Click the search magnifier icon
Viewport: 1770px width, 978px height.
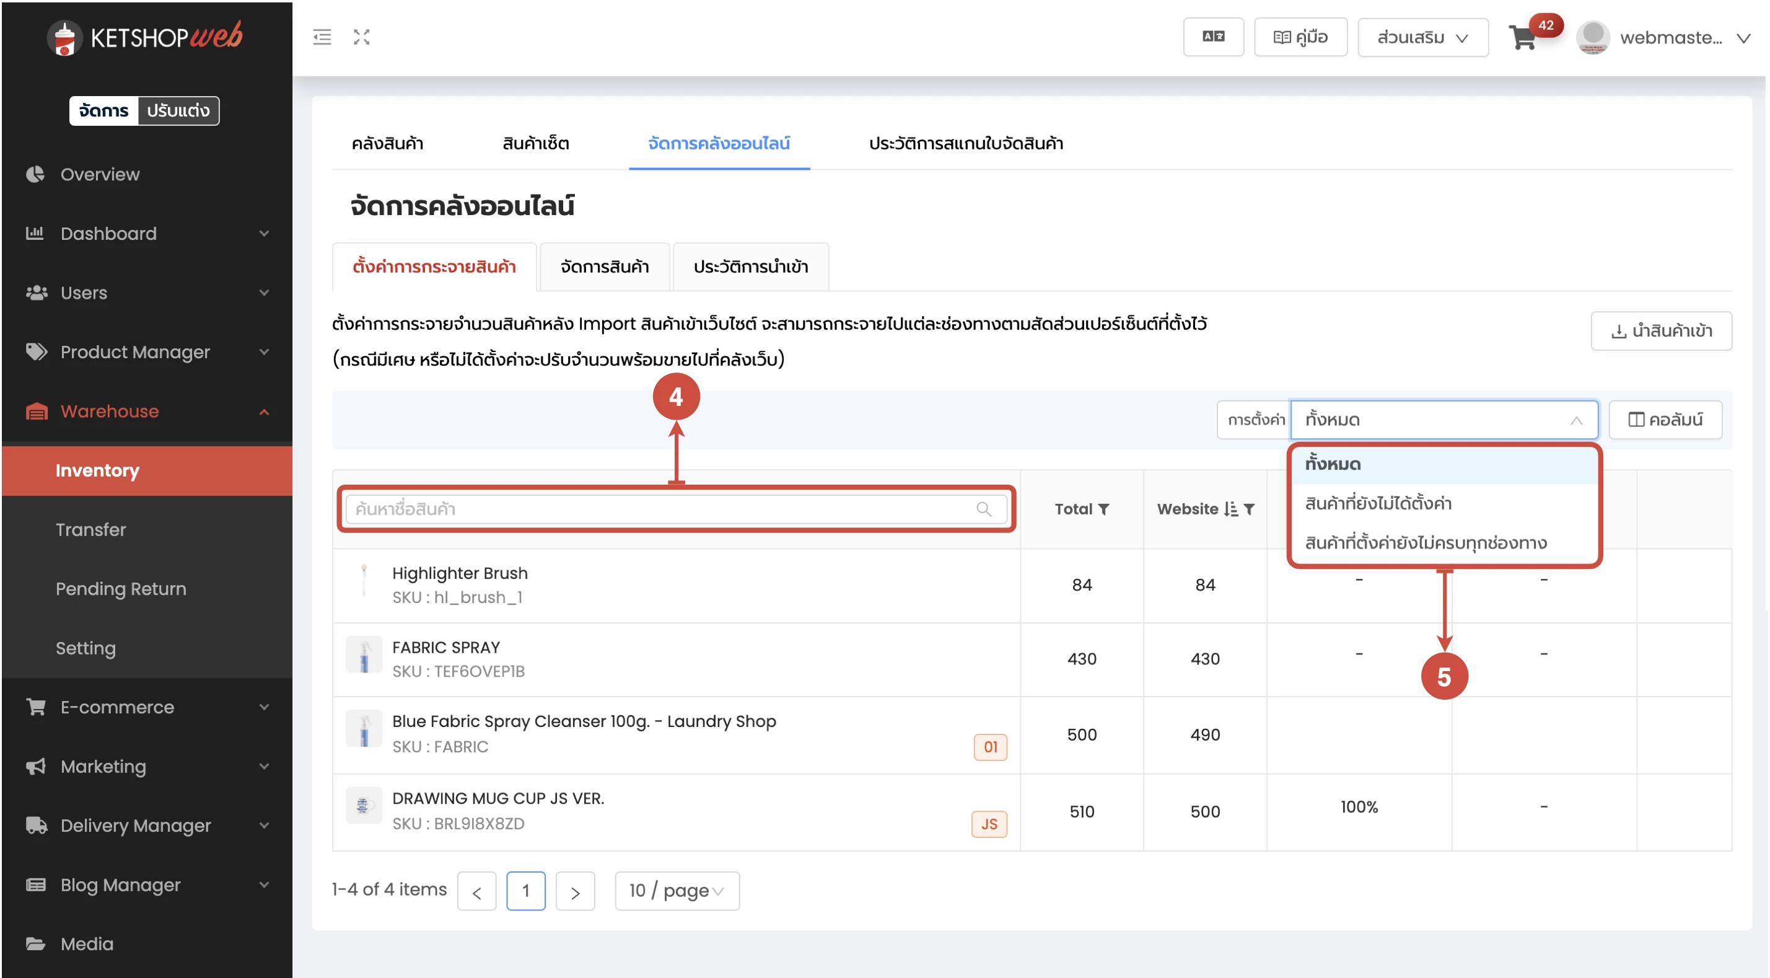(x=983, y=509)
